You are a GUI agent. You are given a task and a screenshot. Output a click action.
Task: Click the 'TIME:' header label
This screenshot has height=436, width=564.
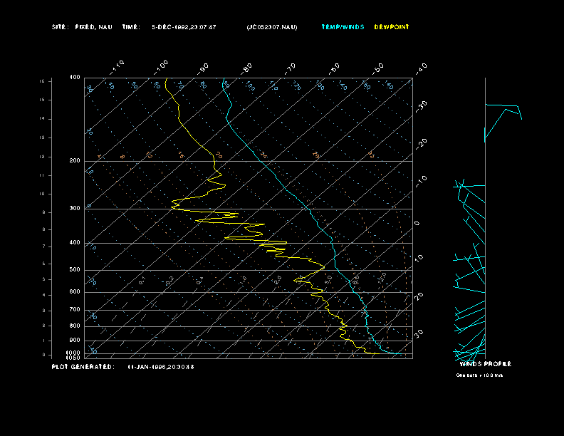(131, 27)
